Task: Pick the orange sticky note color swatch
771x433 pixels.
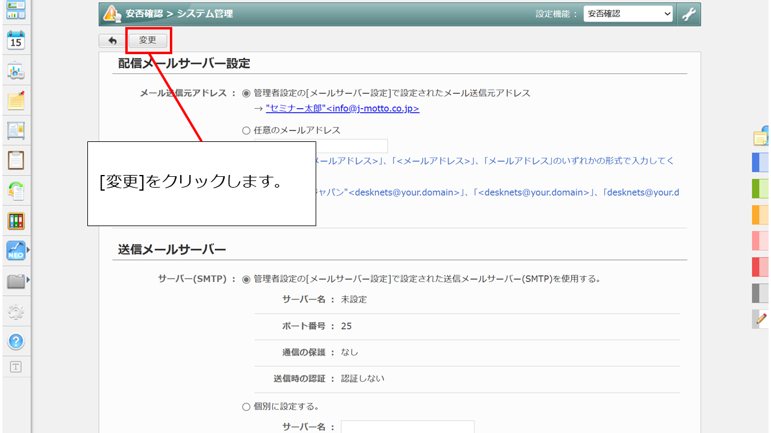Action: pos(760,215)
